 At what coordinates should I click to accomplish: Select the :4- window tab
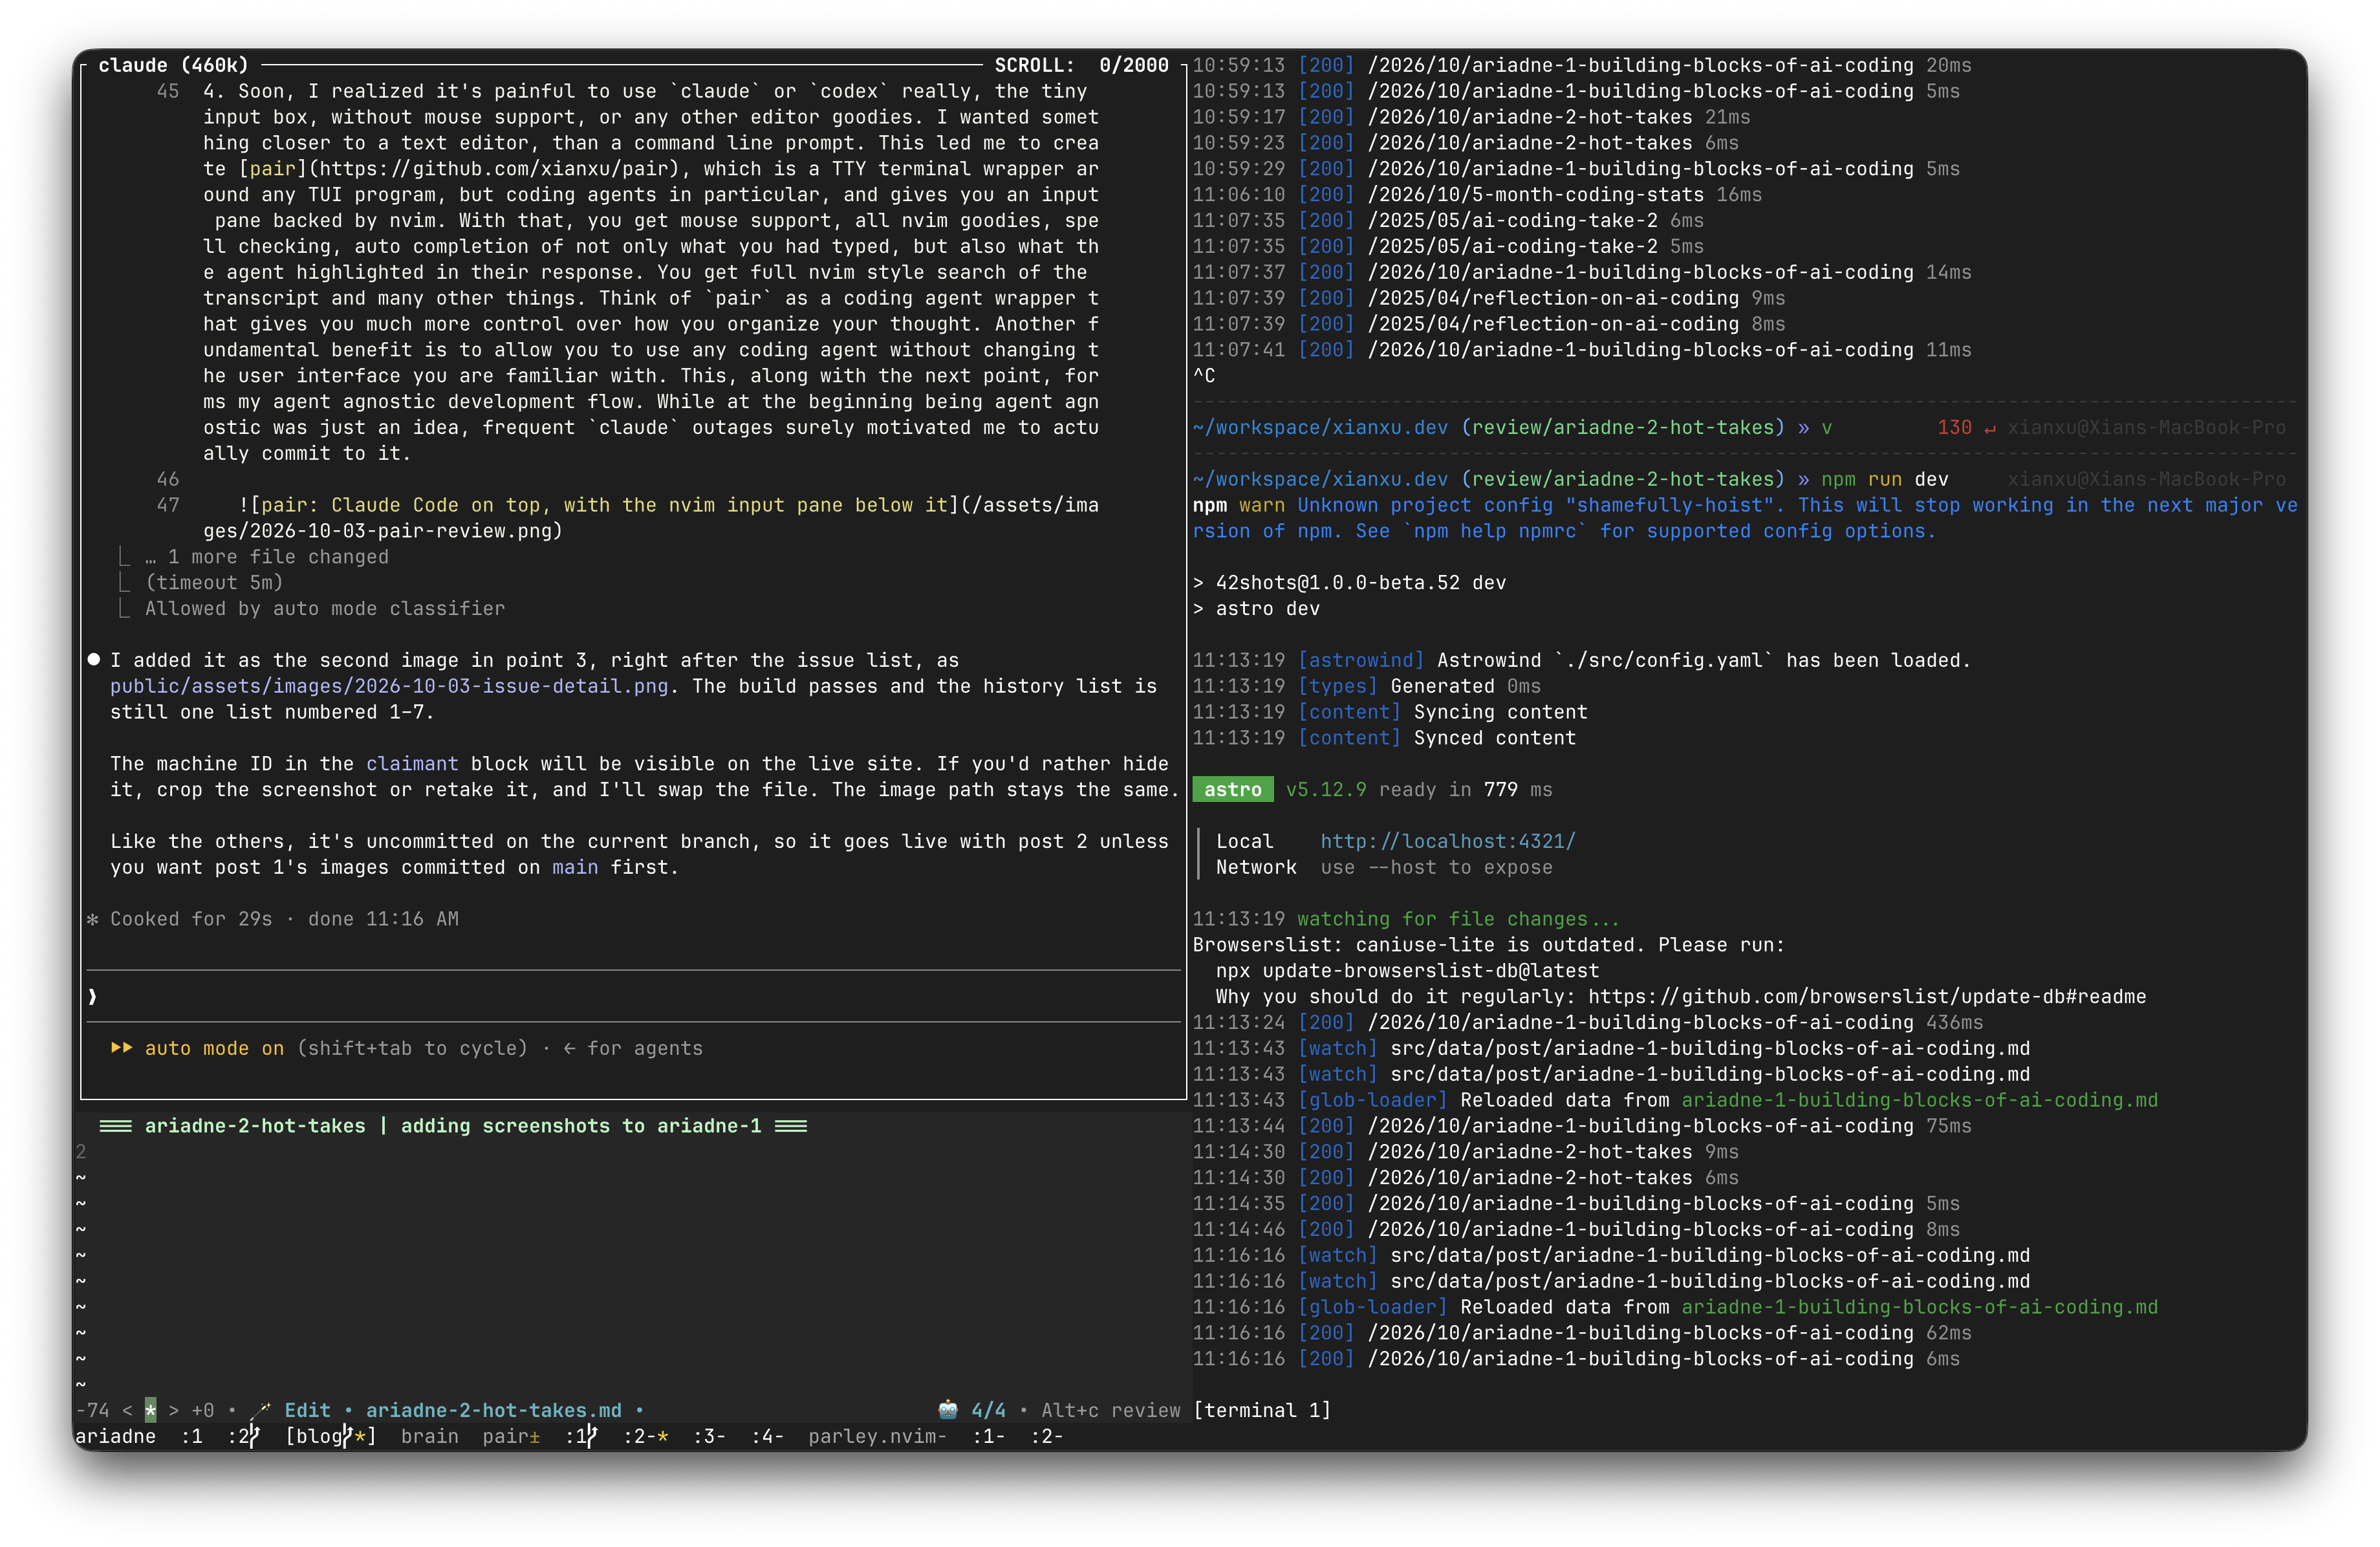point(767,1436)
